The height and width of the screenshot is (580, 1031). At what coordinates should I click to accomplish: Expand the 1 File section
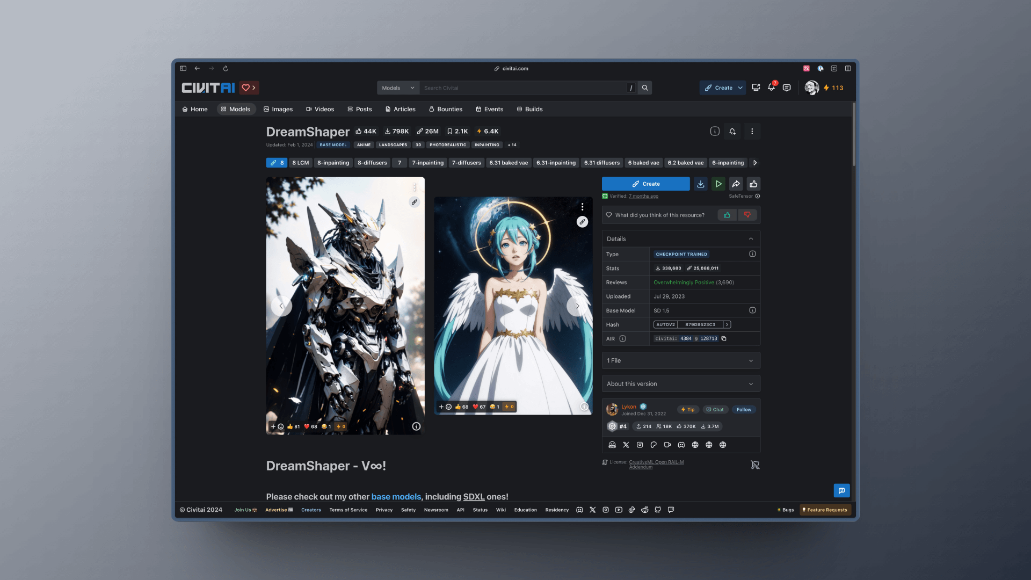click(x=681, y=360)
